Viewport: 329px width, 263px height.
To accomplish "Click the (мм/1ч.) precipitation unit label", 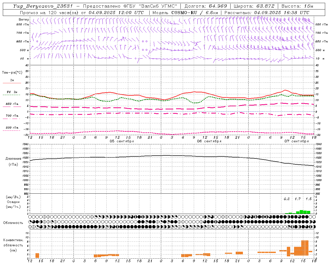I will (x=13, y=207).
